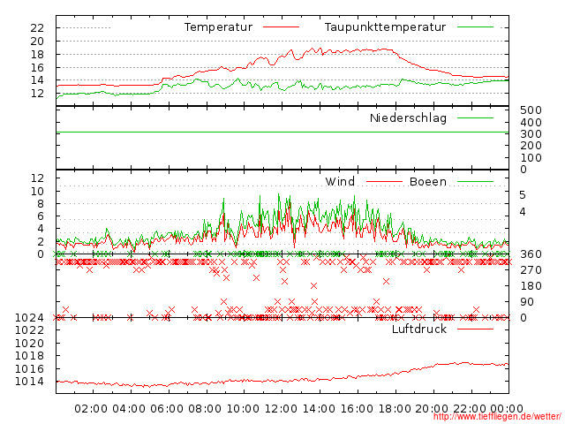Click the 18 temperature axis value
The width and height of the screenshot is (565, 424).
click(37, 55)
